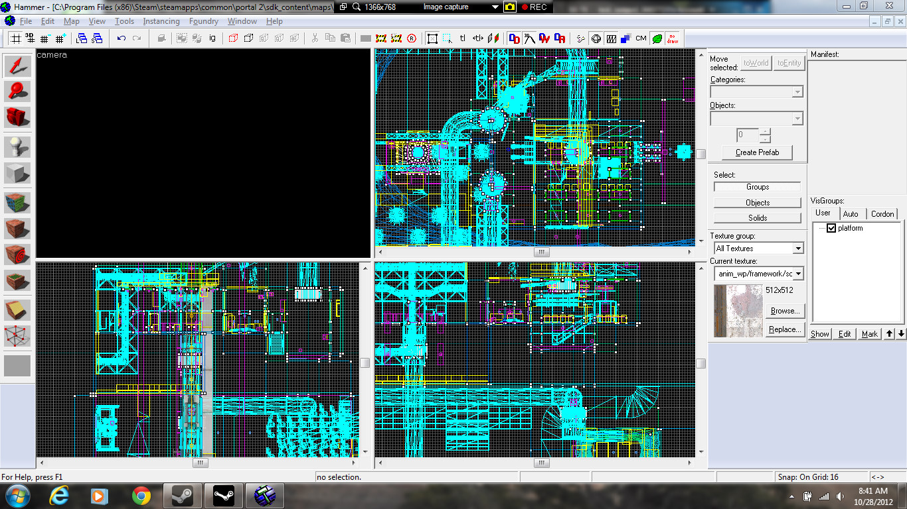Click the Browse... texture button

785,311
